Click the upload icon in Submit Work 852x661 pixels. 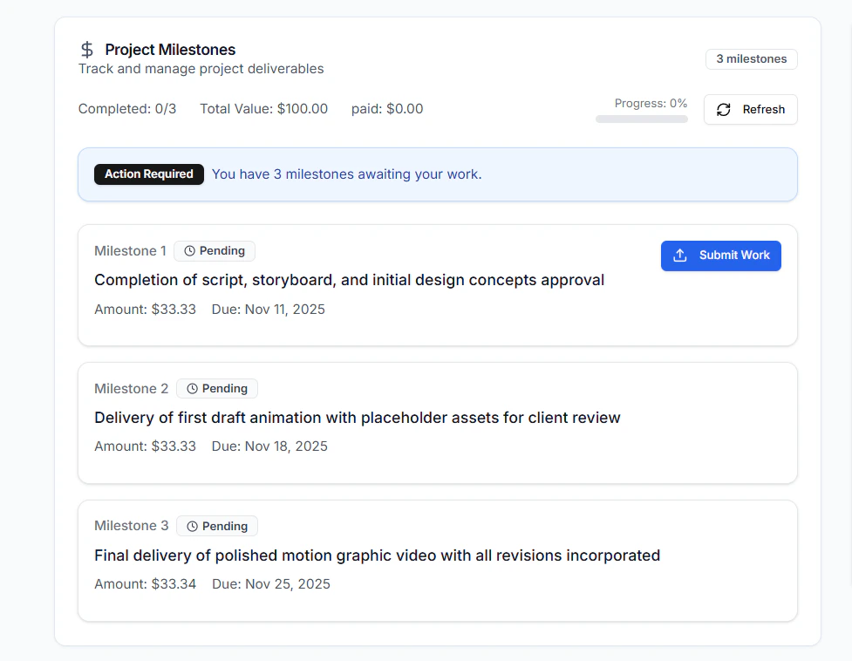(680, 256)
